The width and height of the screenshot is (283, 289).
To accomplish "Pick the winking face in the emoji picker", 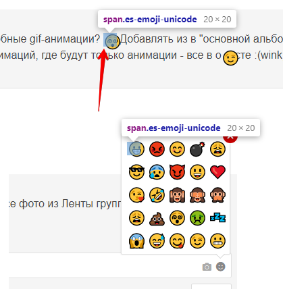I will click(x=197, y=241).
